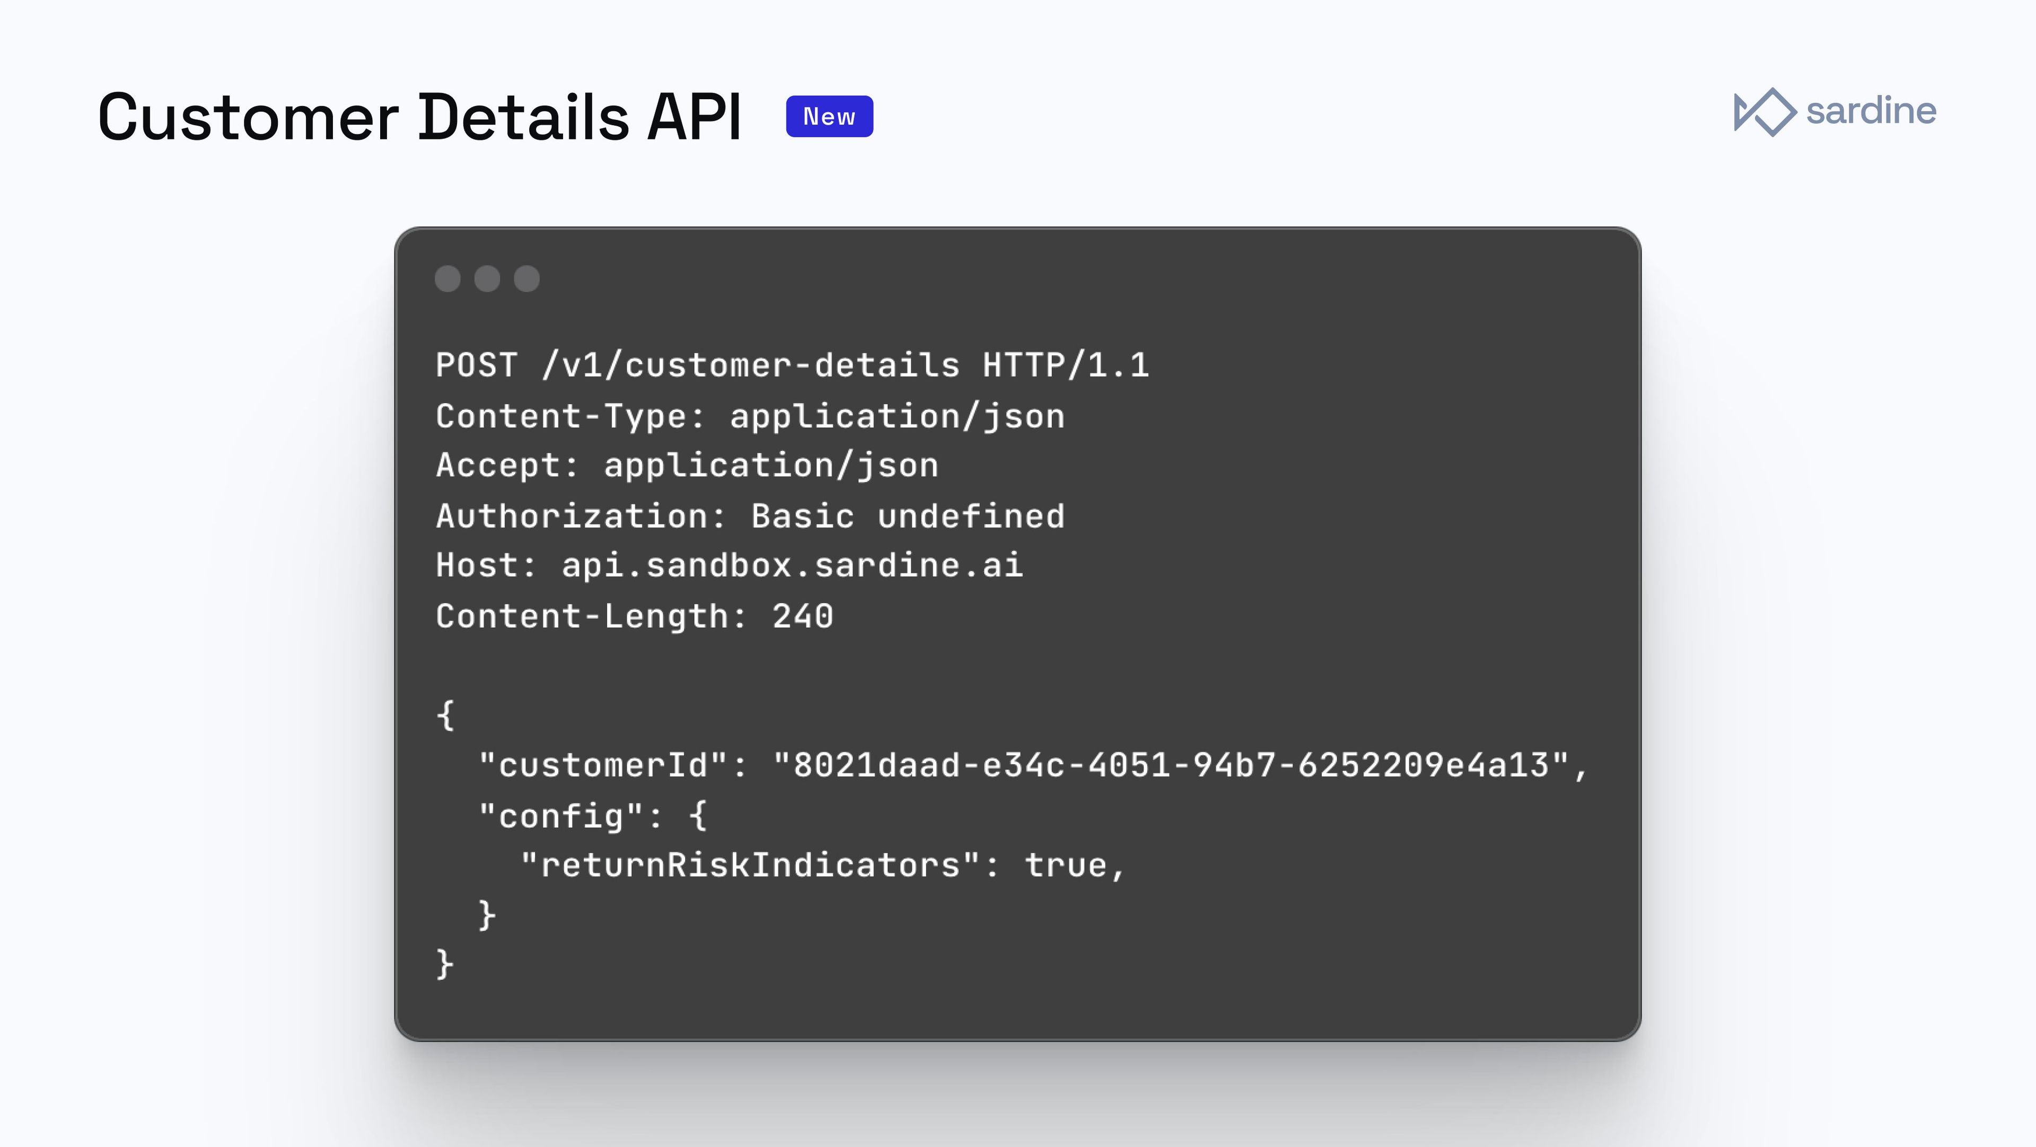Viewport: 2036px width, 1147px height.
Task: Click the returnRiskIndicators key
Action: click(750, 865)
